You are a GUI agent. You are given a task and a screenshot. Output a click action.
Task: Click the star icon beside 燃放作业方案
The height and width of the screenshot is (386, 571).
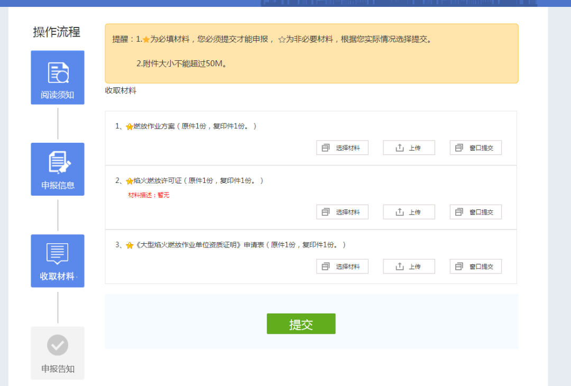tap(130, 127)
